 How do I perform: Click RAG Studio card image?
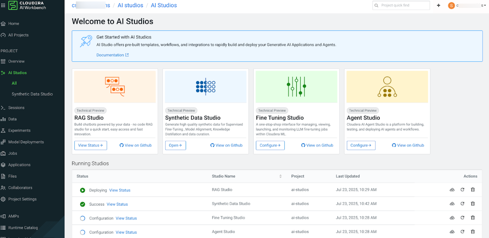tap(115, 87)
